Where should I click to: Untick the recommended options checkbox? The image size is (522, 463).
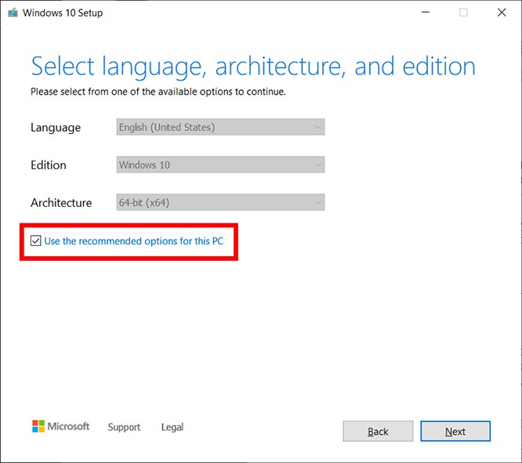click(x=36, y=241)
